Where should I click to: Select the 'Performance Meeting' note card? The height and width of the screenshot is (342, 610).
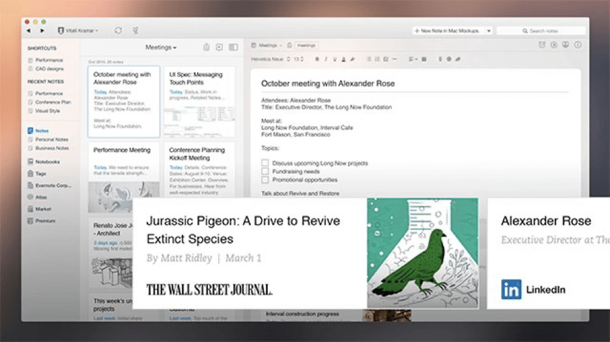pyautogui.click(x=124, y=177)
